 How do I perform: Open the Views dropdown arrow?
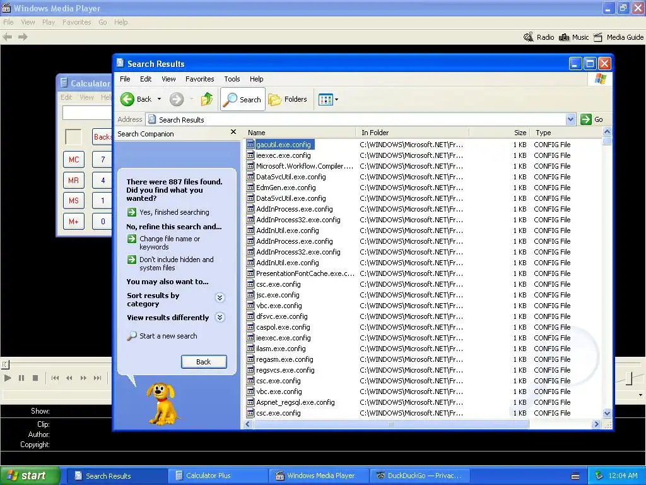pyautogui.click(x=337, y=99)
